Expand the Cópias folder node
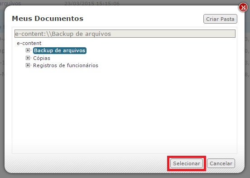This screenshot has height=178, width=250. tap(28, 58)
